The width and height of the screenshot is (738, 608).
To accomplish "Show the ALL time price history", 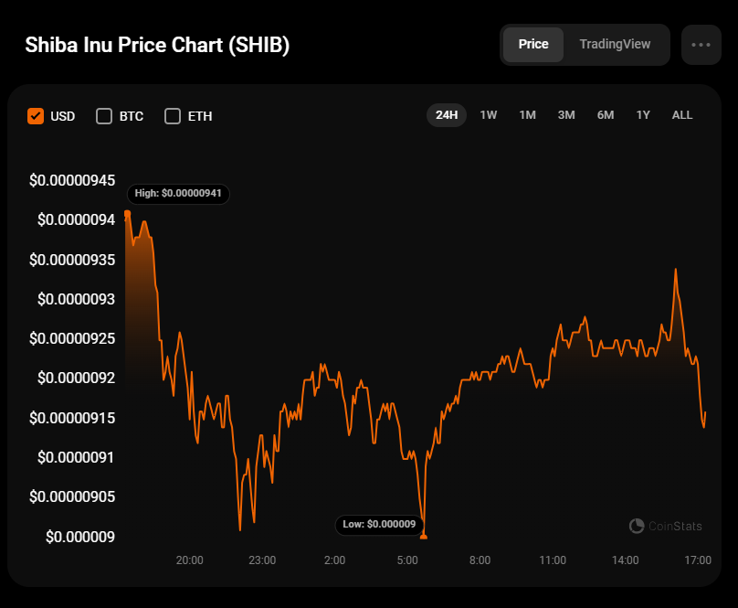I will click(x=682, y=115).
